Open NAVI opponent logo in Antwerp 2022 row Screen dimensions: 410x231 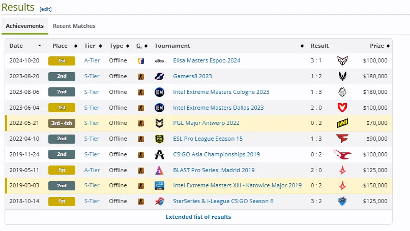tap(342, 123)
